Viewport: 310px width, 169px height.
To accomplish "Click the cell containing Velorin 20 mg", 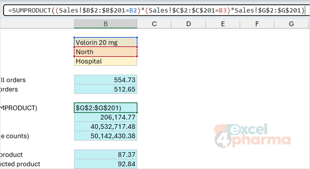I will point(105,42).
